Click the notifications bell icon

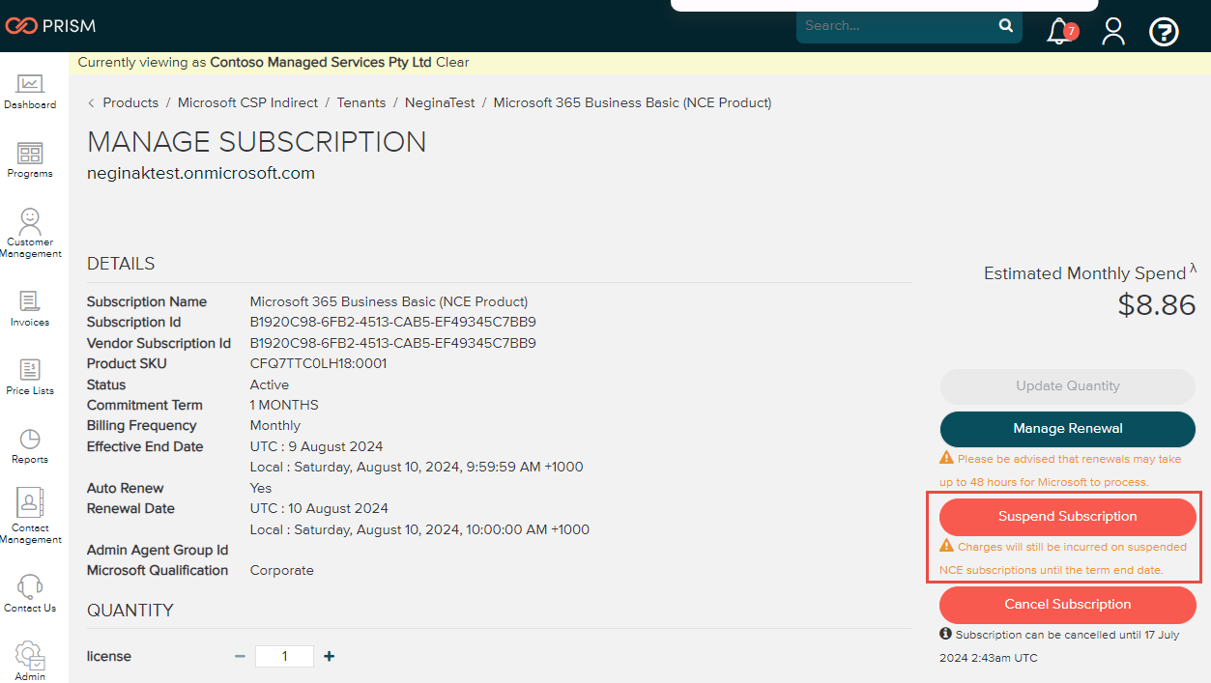tap(1059, 31)
